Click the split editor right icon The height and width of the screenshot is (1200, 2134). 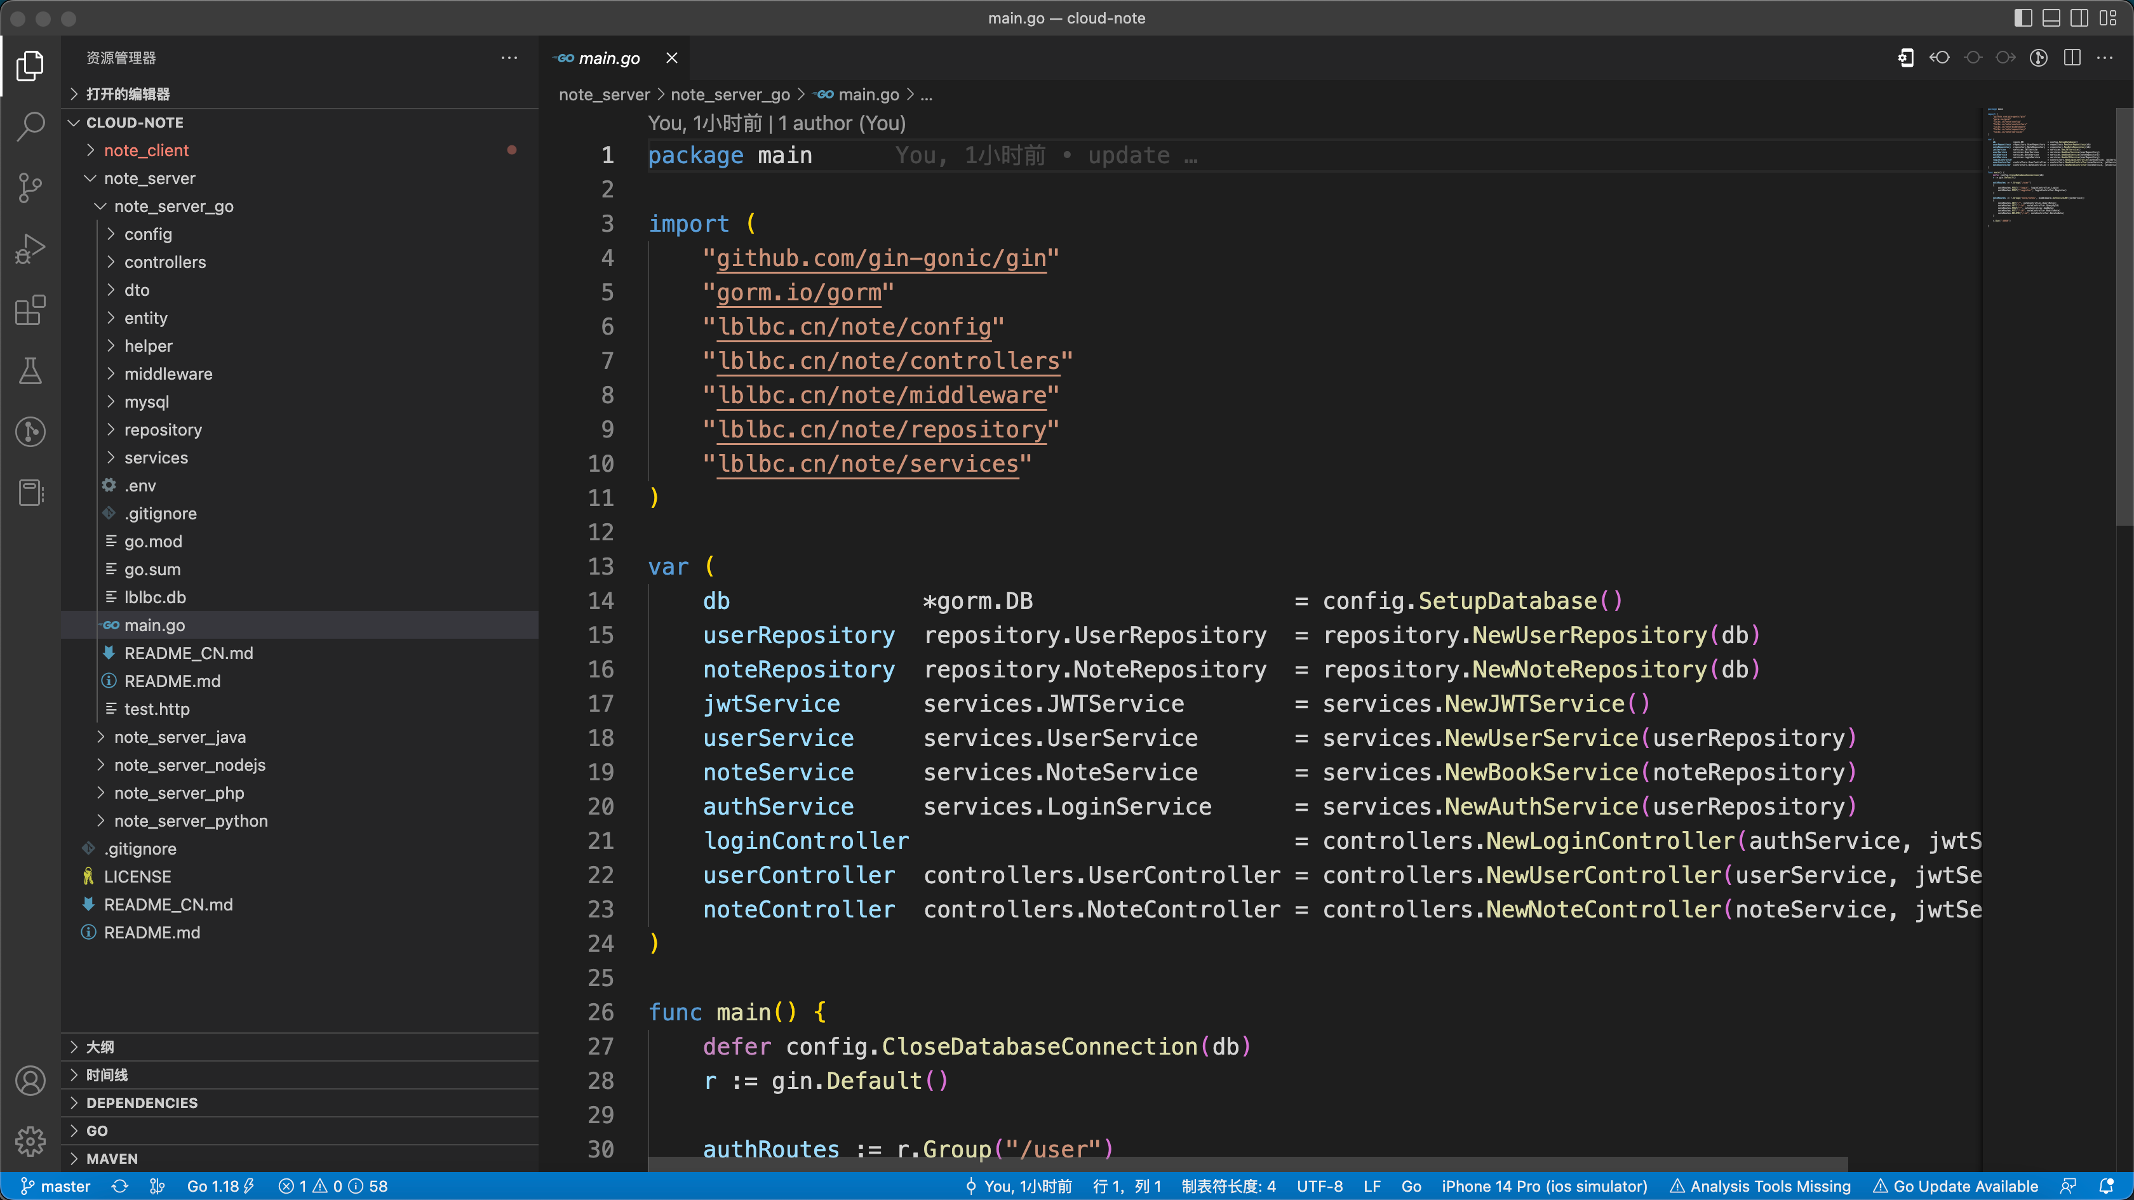pyautogui.click(x=2072, y=58)
